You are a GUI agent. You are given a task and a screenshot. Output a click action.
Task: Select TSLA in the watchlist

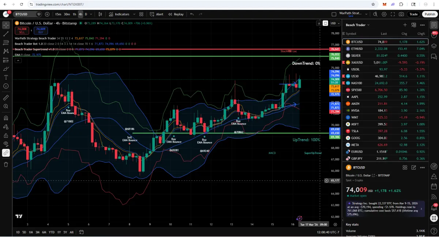(x=385, y=131)
